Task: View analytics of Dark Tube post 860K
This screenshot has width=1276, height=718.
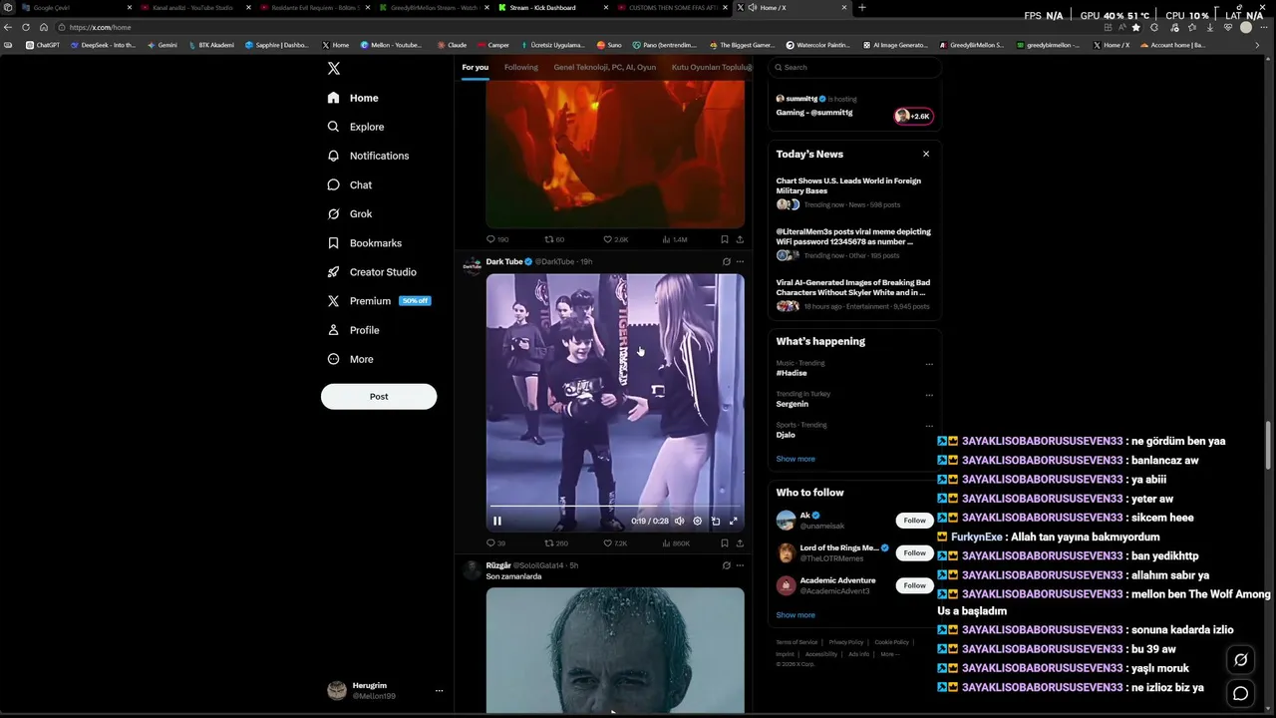Action: (676, 543)
